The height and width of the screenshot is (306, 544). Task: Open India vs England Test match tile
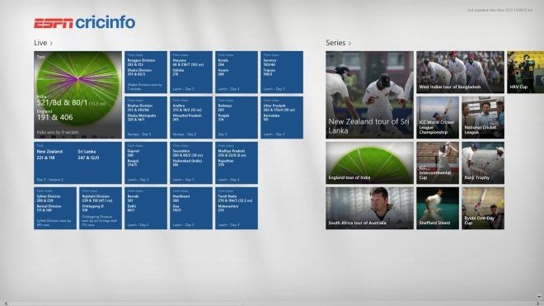(77, 95)
